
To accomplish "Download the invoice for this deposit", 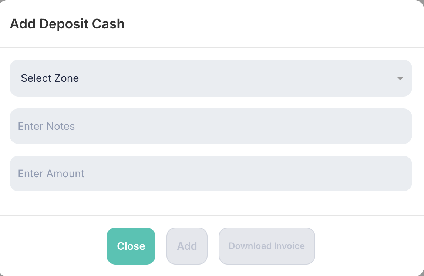I will [267, 246].
